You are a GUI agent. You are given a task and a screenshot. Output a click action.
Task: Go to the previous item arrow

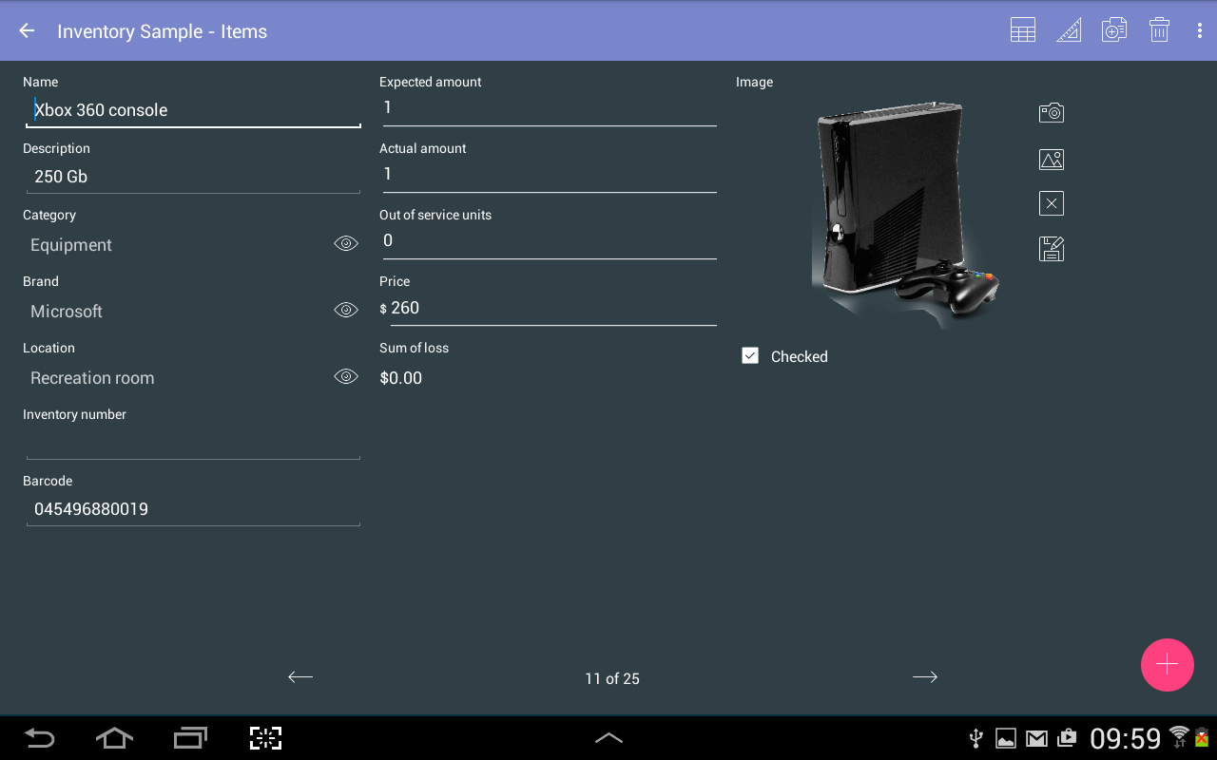click(x=300, y=676)
